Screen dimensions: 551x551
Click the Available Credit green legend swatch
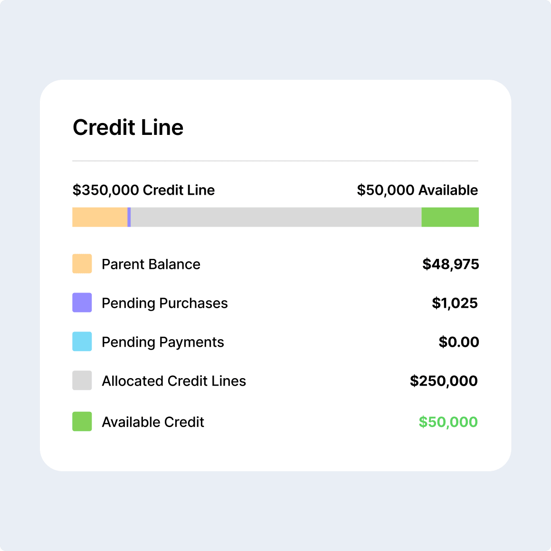click(82, 421)
